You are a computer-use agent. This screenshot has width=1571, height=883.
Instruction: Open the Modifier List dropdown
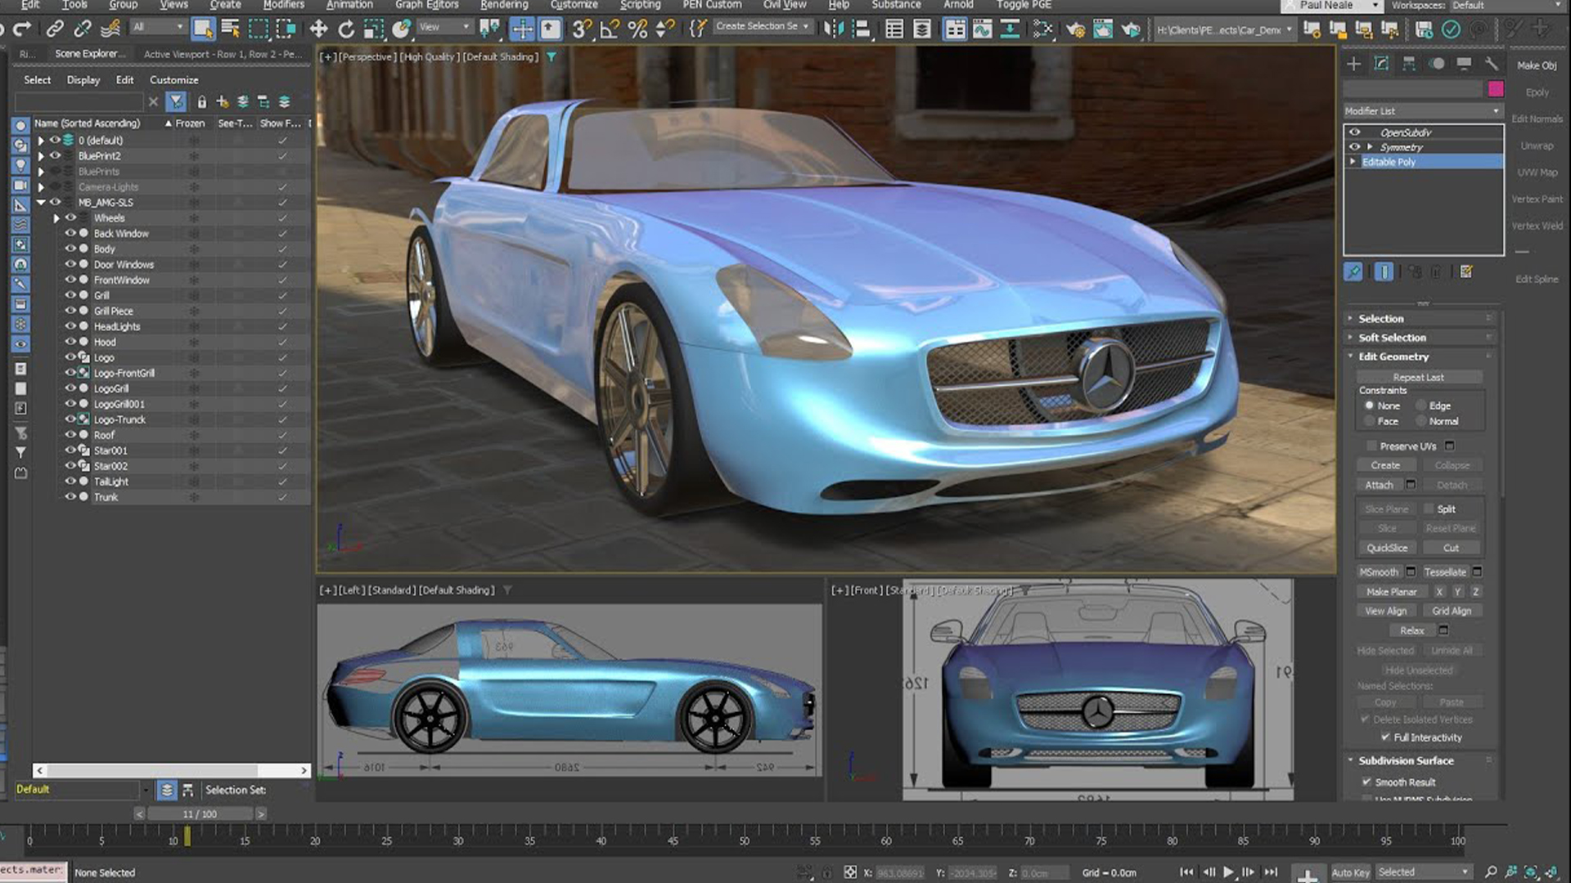(x=1423, y=111)
